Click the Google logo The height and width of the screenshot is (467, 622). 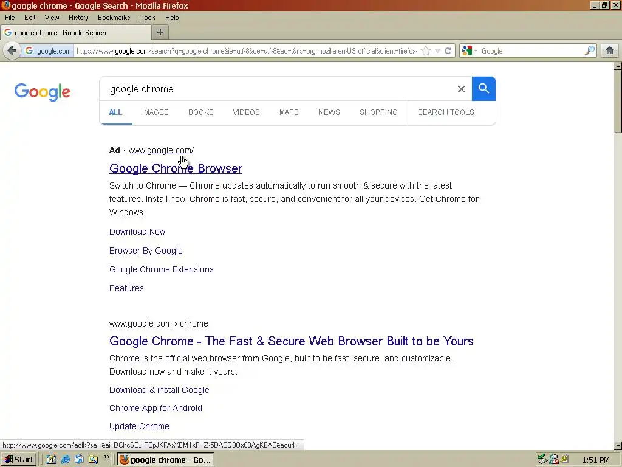tap(42, 92)
